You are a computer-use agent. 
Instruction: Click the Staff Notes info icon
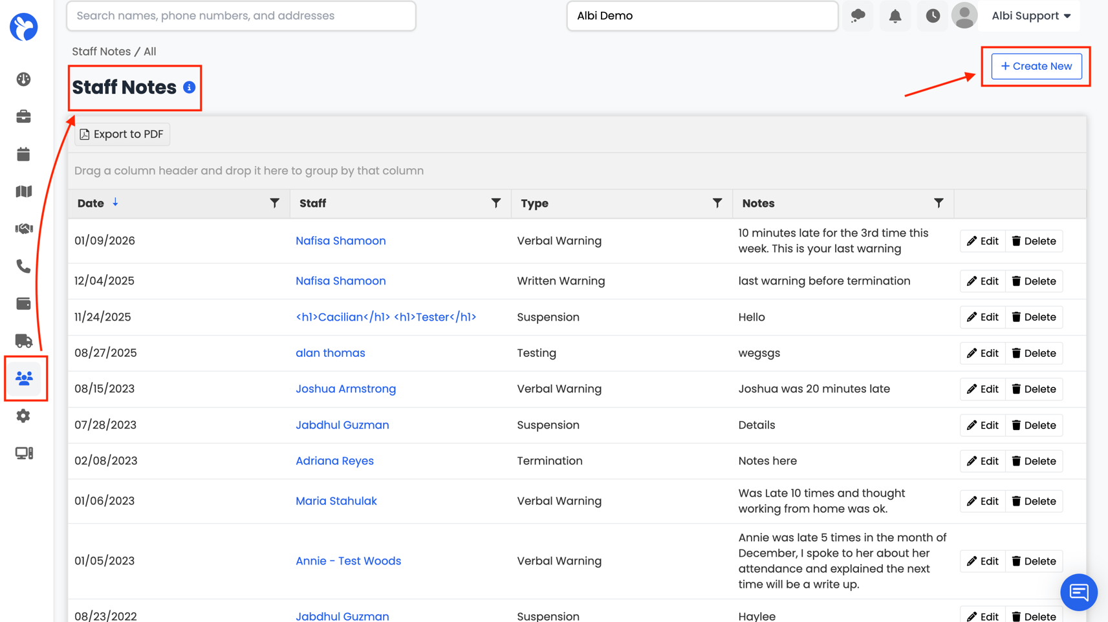(x=189, y=87)
